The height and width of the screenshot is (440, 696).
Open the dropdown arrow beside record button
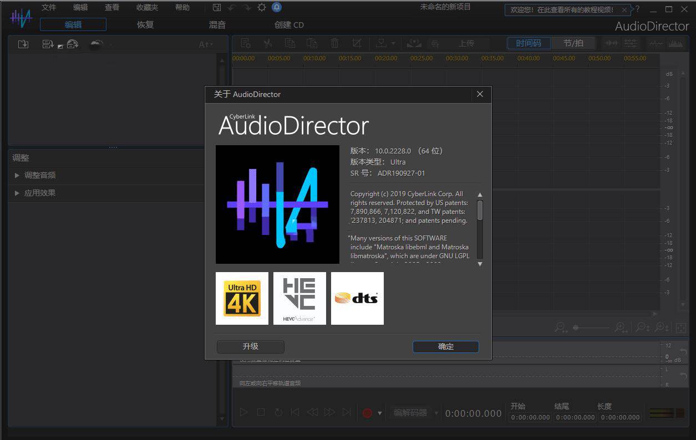tap(380, 413)
